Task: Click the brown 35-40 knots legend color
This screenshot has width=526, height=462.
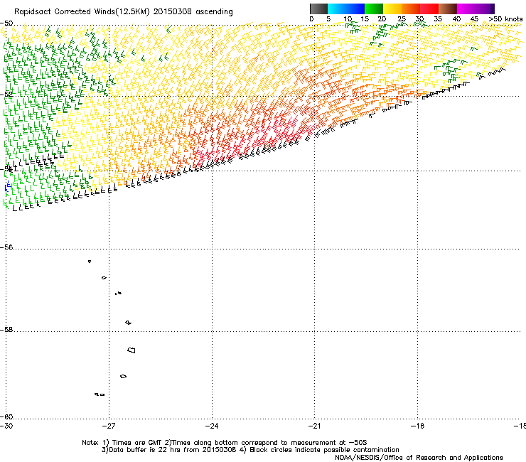Action: point(448,9)
